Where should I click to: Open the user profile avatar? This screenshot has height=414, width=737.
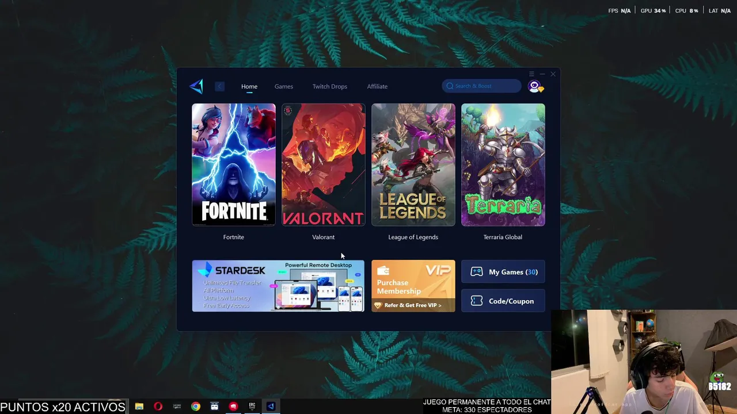535,86
